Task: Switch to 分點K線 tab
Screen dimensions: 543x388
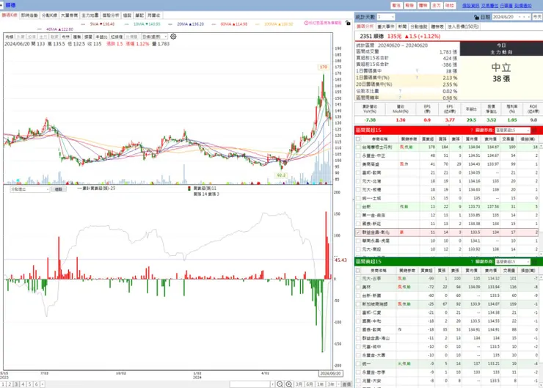Action: [x=49, y=15]
